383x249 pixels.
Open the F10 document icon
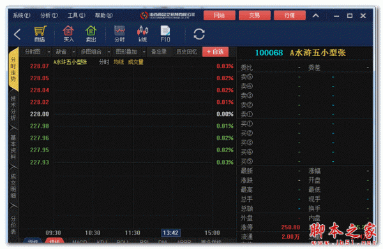tap(165, 34)
